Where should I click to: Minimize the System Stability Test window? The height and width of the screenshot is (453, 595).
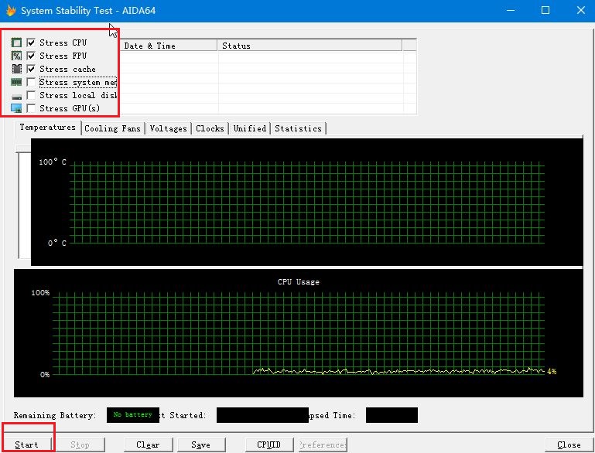click(x=511, y=10)
